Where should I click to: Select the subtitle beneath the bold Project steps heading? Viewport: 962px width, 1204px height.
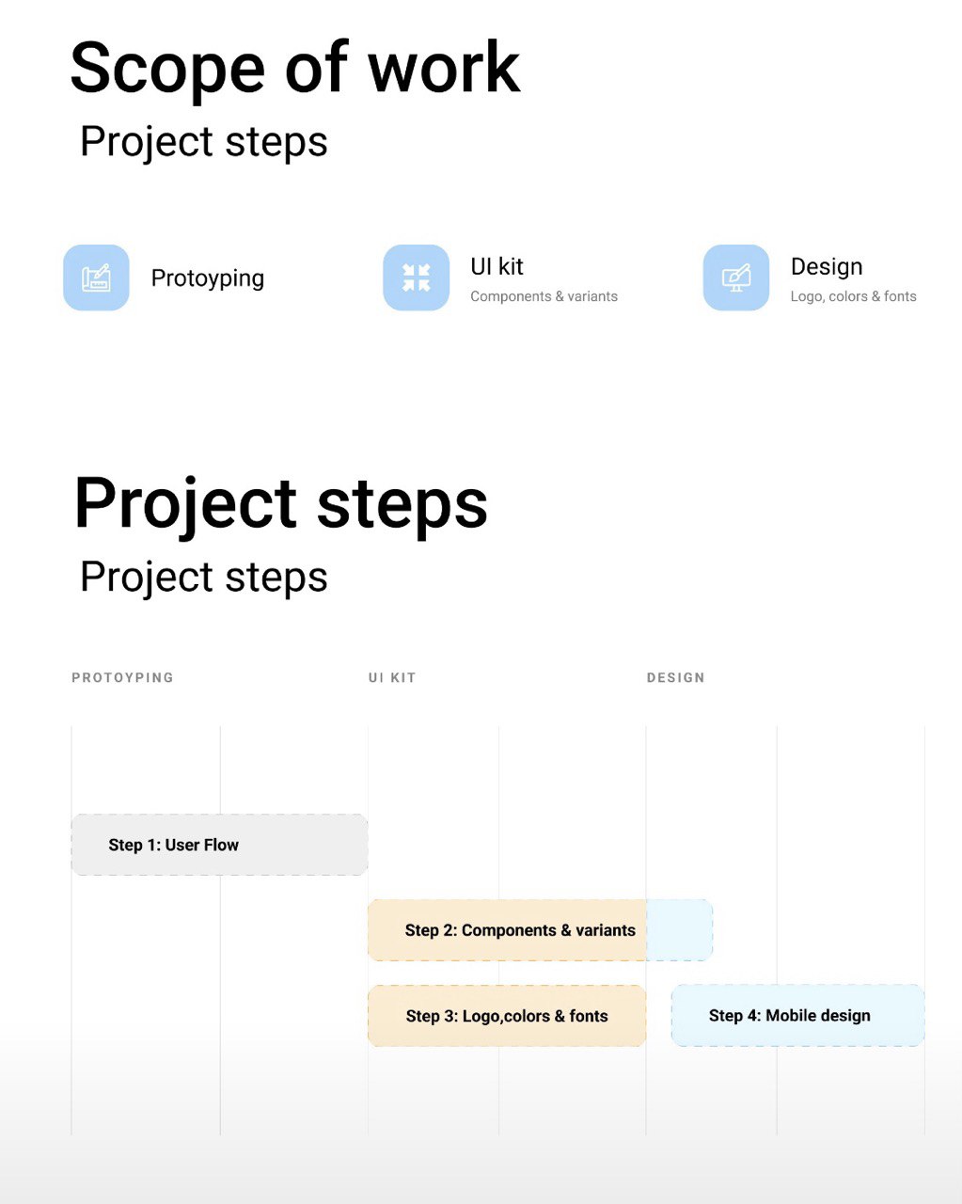point(203,577)
